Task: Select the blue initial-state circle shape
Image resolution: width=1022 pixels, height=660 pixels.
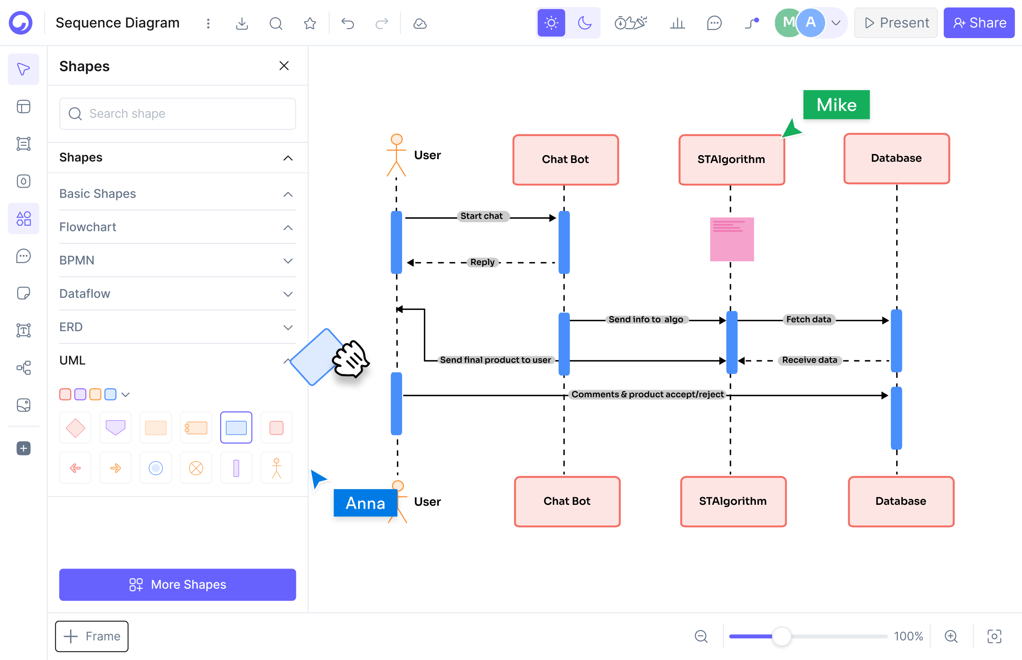Action: [x=156, y=468]
